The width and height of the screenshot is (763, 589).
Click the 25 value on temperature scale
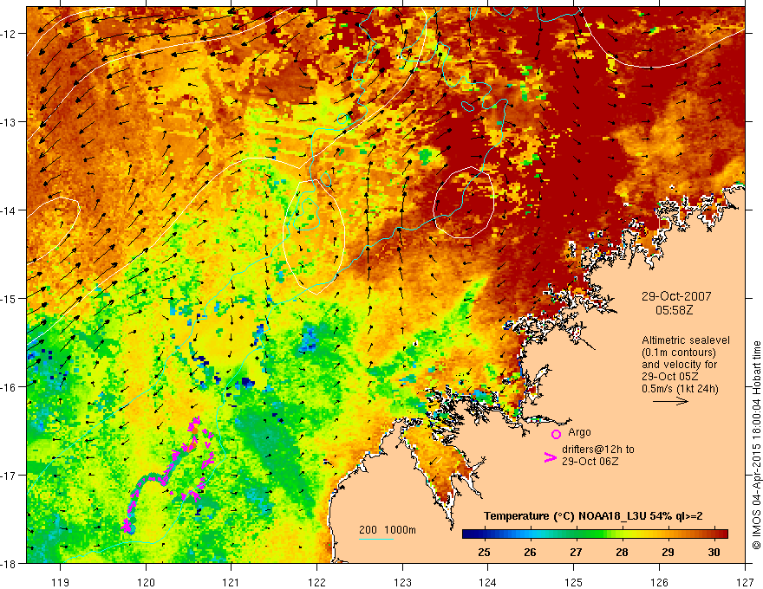[484, 553]
